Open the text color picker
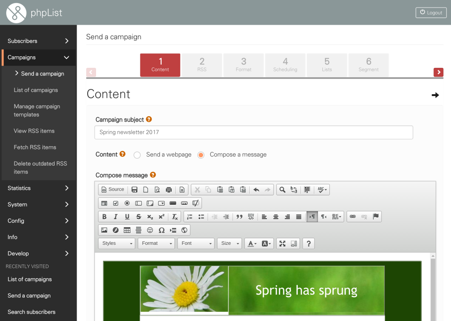 (x=252, y=244)
